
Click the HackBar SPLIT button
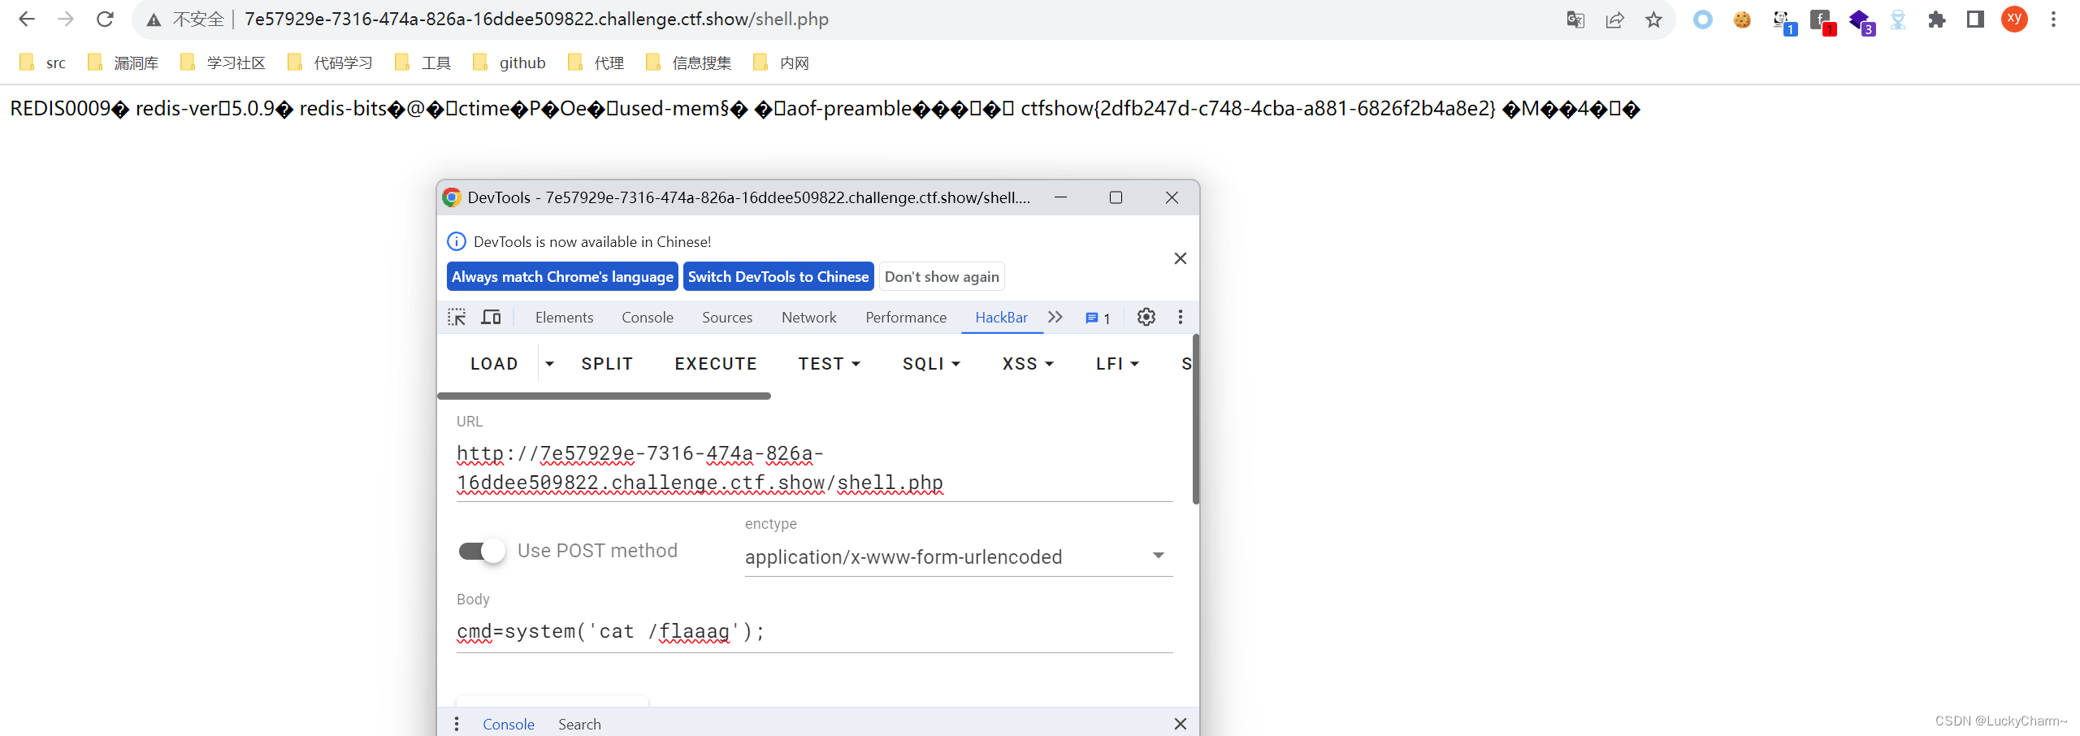pyautogui.click(x=607, y=364)
